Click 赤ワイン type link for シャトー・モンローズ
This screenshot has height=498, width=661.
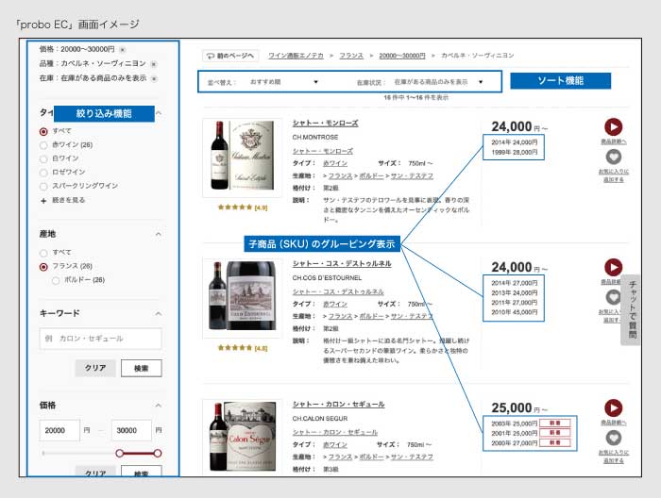(x=335, y=163)
